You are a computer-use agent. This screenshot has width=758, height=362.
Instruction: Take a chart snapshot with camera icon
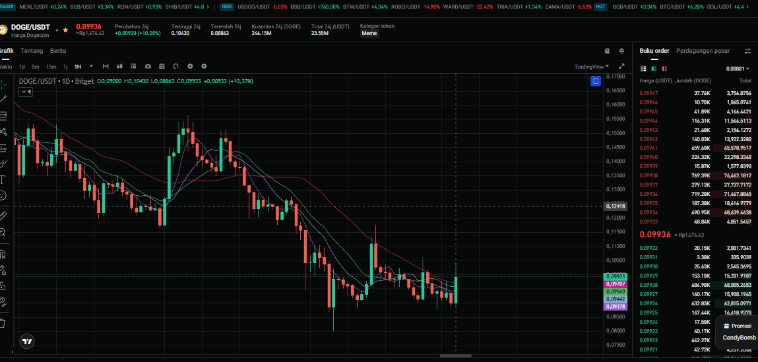(148, 66)
